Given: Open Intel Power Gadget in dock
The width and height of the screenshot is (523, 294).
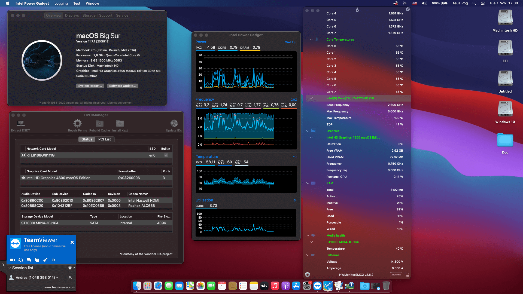Looking at the screenshot, I should pos(328,286).
